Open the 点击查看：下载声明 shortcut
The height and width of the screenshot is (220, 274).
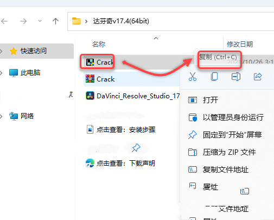click(x=120, y=163)
